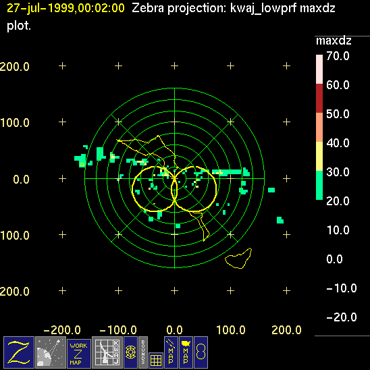370x370 pixels.
Task: Open the satellite dish radar icon
Action: 51,352
